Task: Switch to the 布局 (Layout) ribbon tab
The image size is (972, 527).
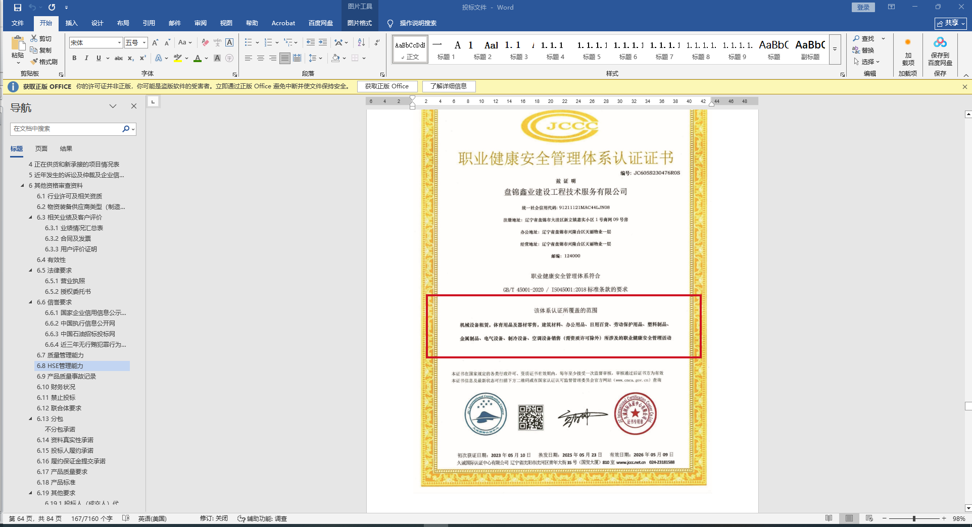Action: (123, 23)
